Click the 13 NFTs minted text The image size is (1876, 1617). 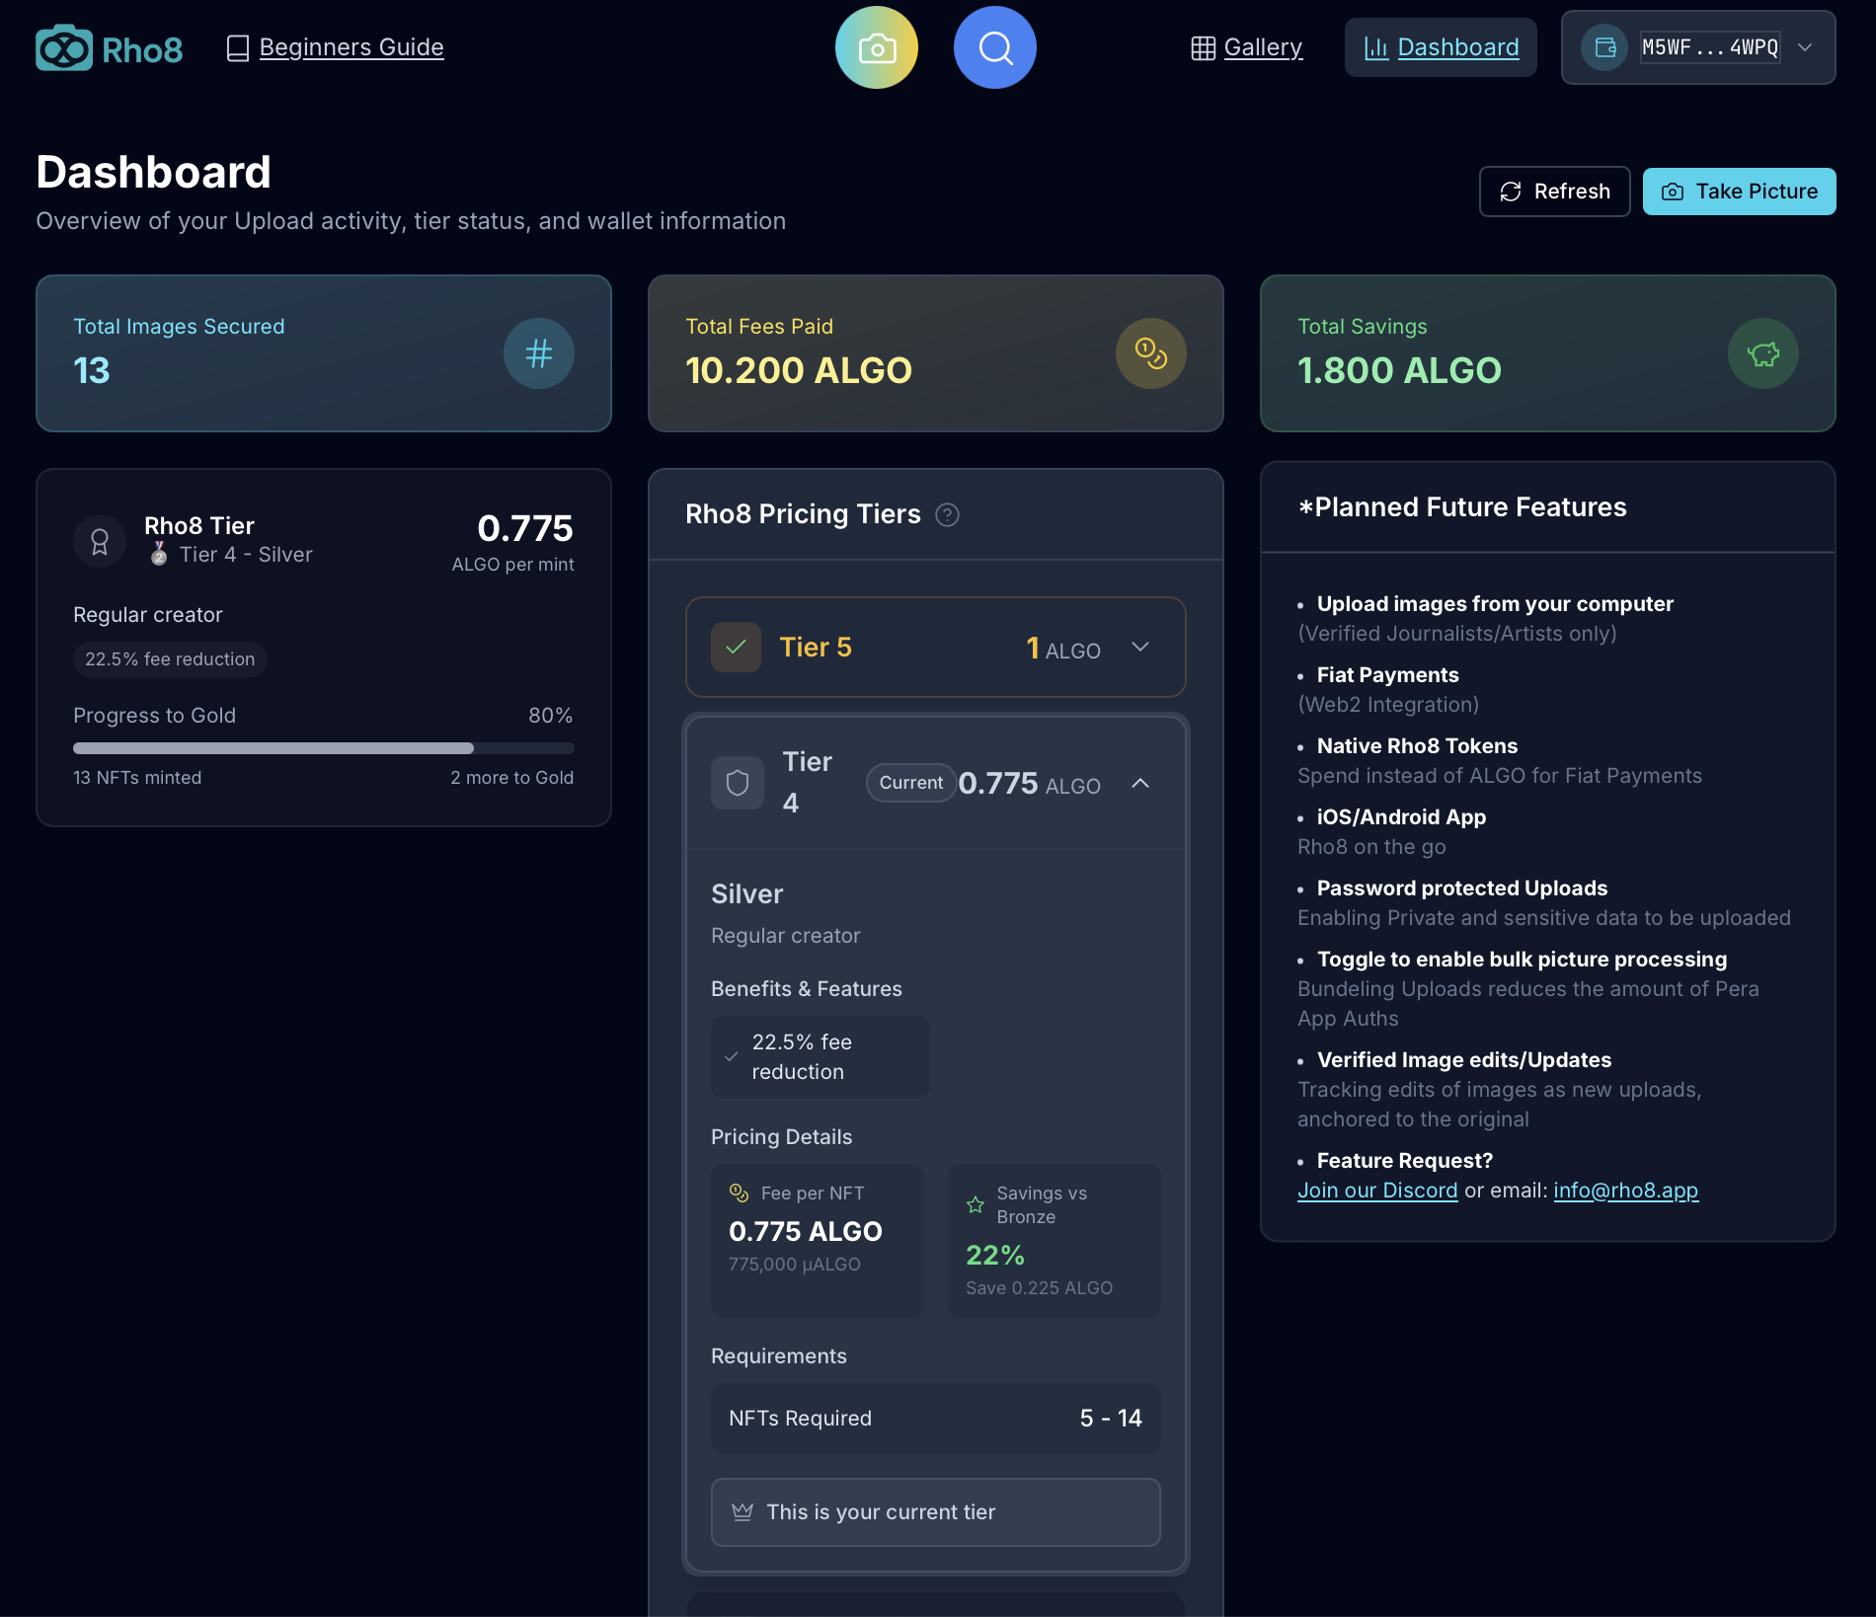137,778
